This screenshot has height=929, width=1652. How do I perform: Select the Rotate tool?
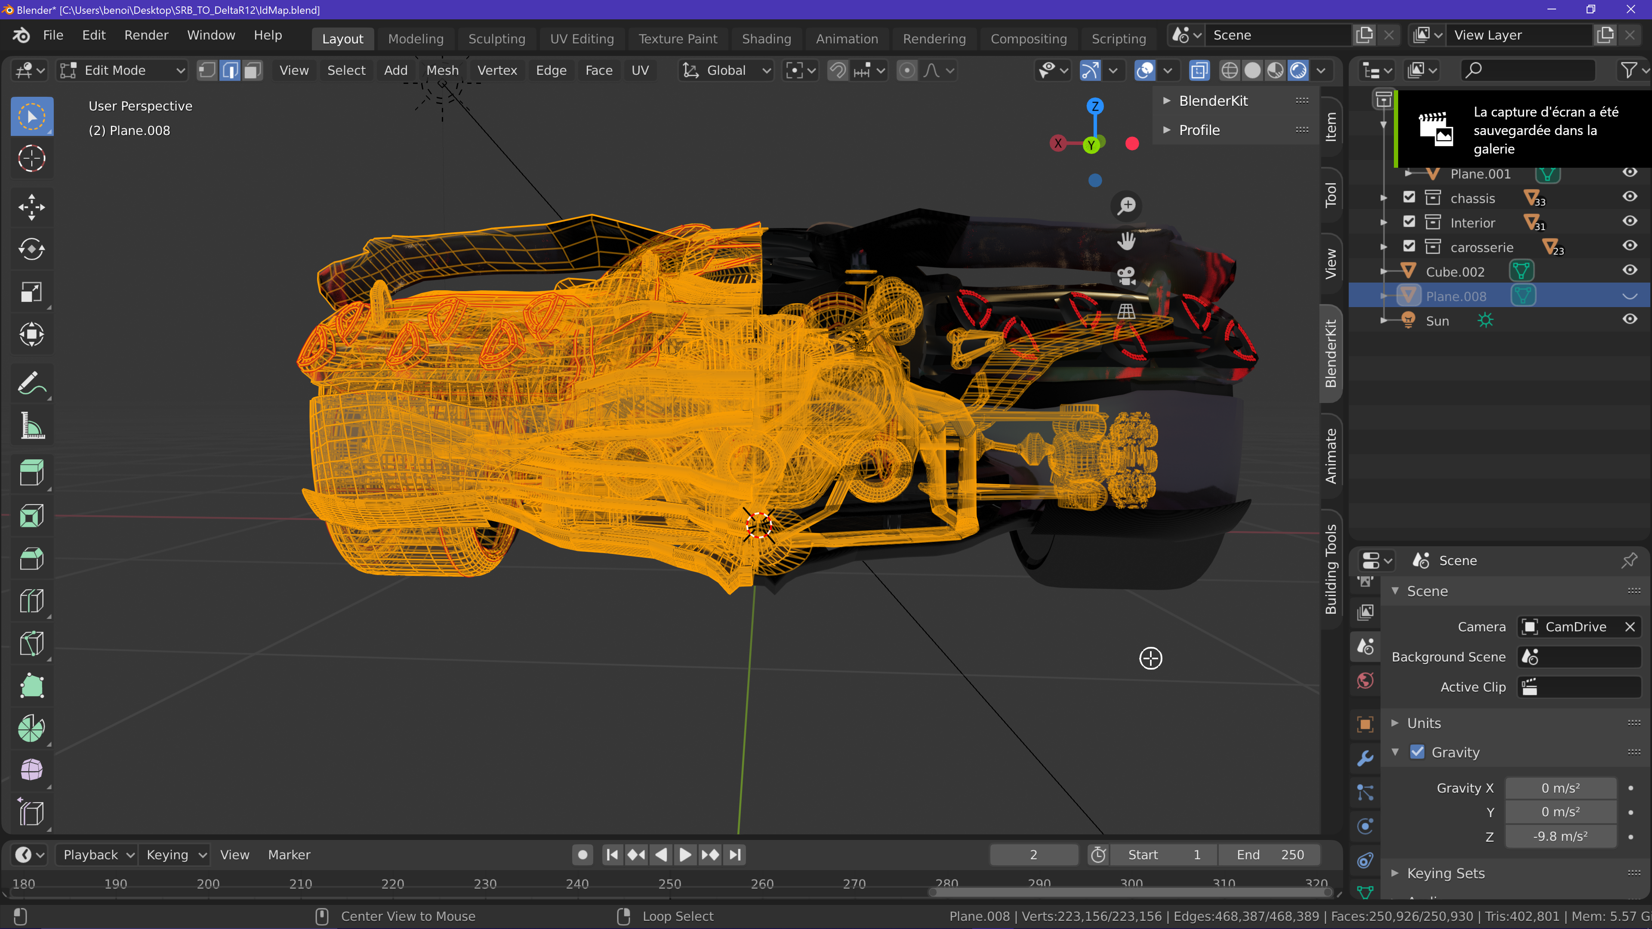[31, 249]
